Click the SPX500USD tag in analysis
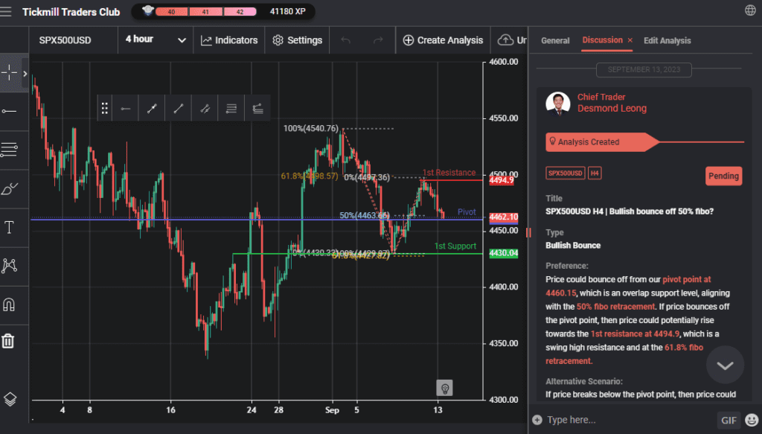The image size is (762, 434). click(x=566, y=173)
